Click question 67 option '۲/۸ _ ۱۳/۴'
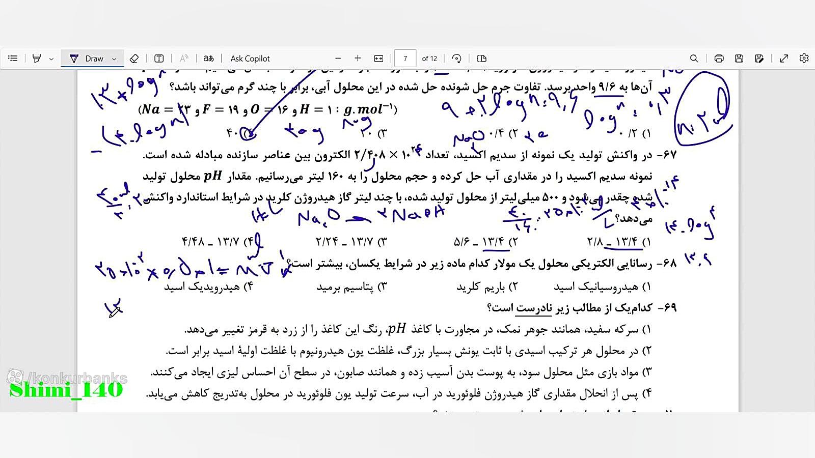Viewport: 815px width, 458px height. tap(619, 242)
